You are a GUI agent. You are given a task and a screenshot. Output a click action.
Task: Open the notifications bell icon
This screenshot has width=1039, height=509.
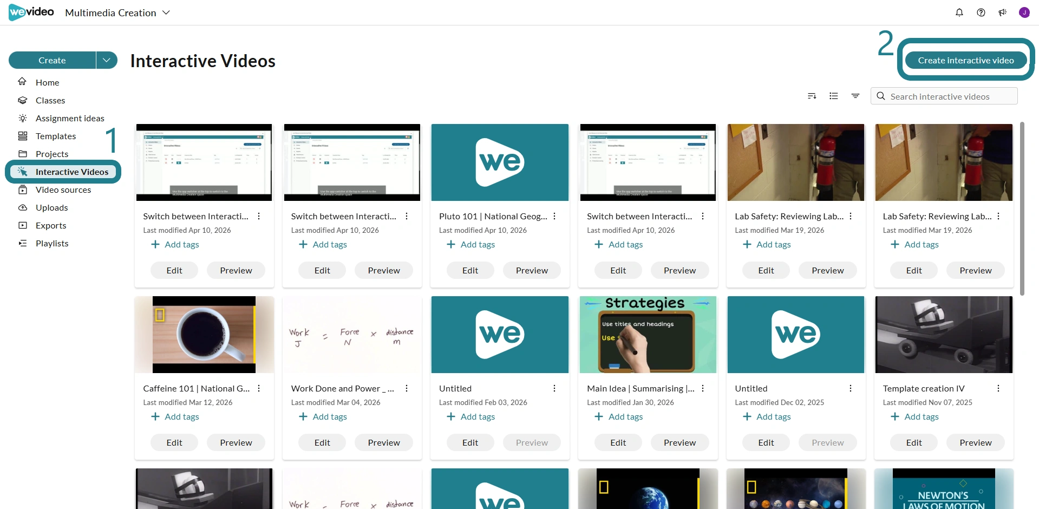959,12
